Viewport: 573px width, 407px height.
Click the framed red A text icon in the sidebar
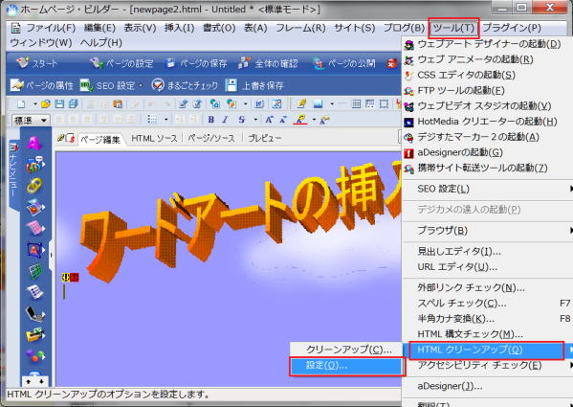[35, 250]
